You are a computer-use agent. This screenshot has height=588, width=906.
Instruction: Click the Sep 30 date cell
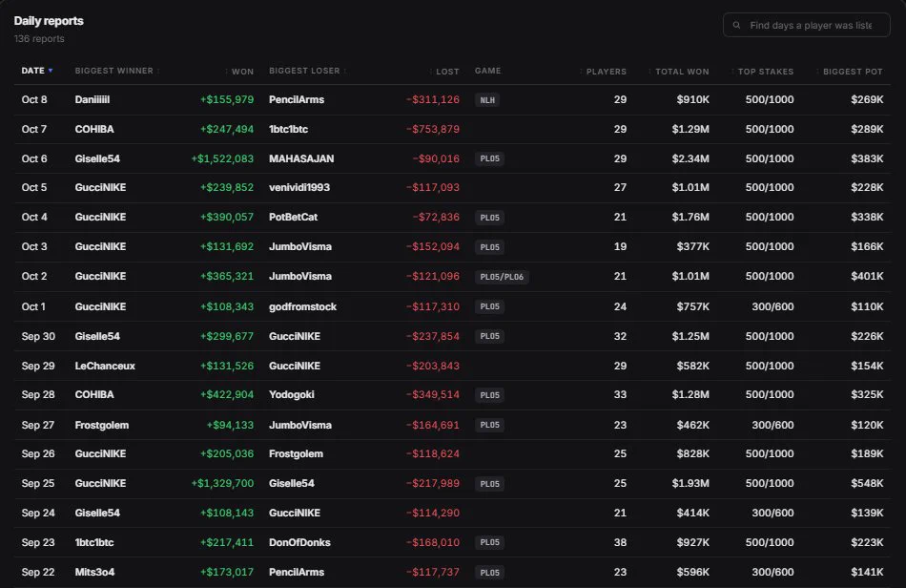click(38, 336)
